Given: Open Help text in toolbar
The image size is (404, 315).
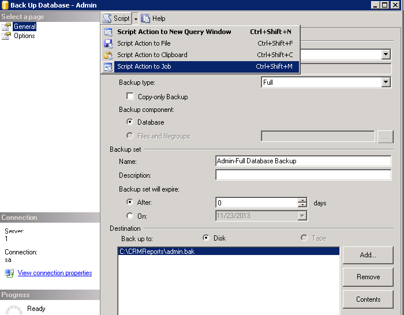Looking at the screenshot, I should pos(159,18).
